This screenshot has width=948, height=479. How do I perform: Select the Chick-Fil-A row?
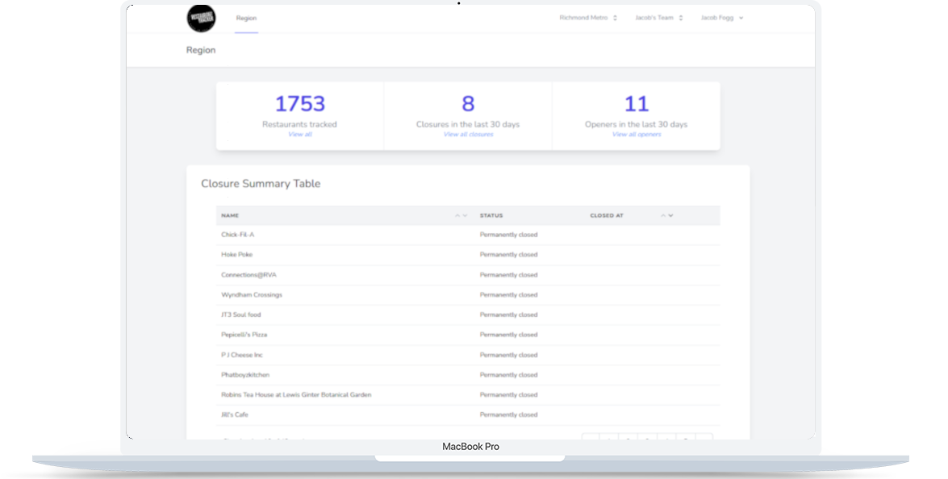pyautogui.click(x=238, y=235)
